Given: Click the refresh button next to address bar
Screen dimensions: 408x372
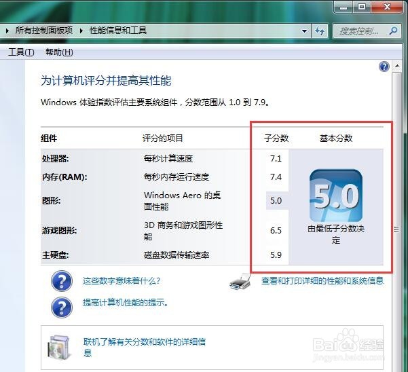Looking at the screenshot, I should [320, 31].
